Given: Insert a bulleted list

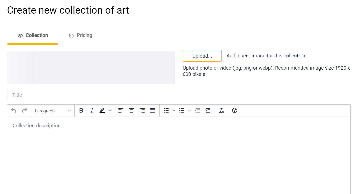Looking at the screenshot, I should point(166,110).
